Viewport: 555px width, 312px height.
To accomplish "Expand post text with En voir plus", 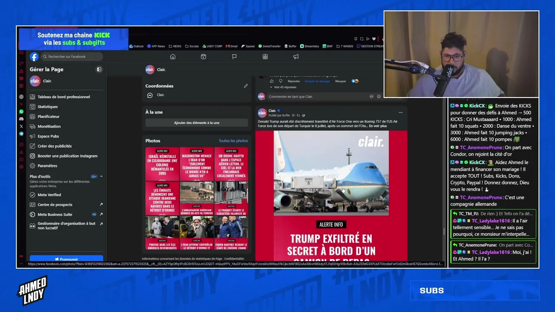I will (378, 126).
